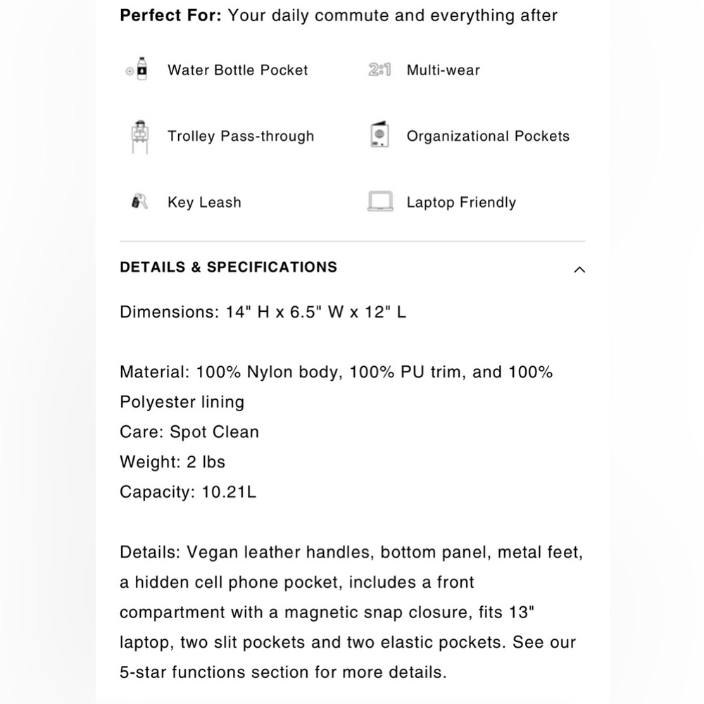Collapse section using the upward chevron

(x=579, y=270)
